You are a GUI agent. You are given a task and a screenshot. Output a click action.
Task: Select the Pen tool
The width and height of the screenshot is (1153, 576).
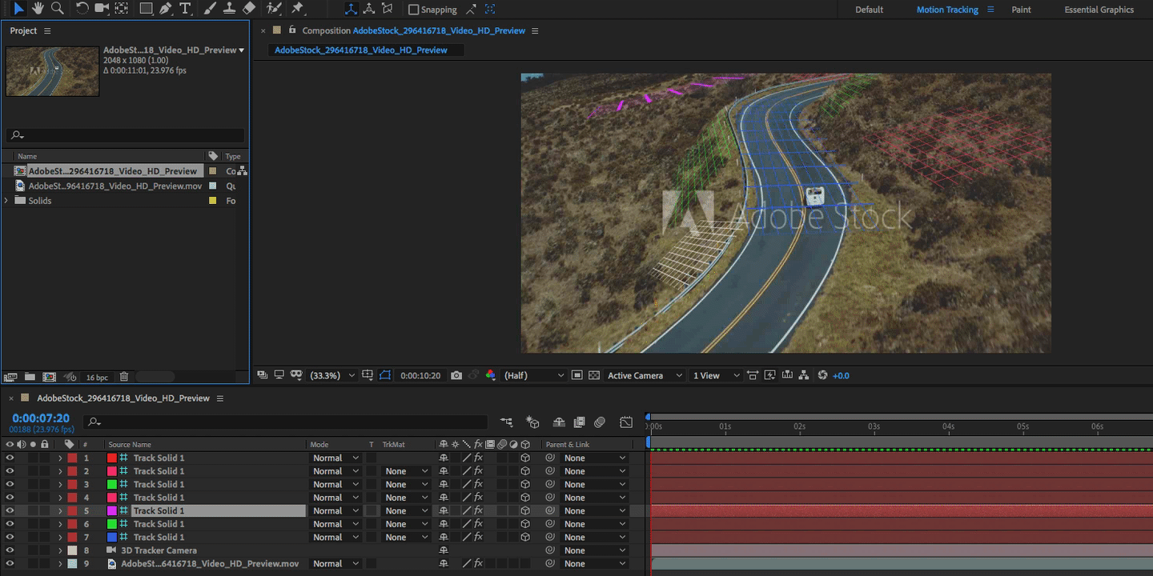(166, 8)
